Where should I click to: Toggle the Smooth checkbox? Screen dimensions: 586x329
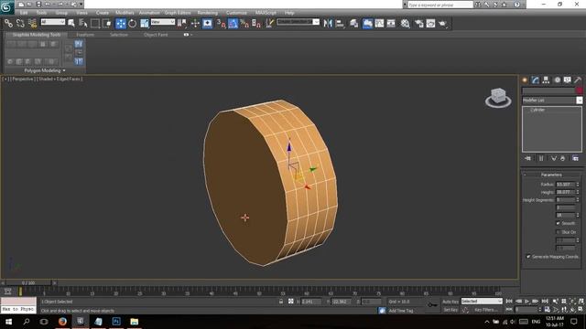point(559,223)
